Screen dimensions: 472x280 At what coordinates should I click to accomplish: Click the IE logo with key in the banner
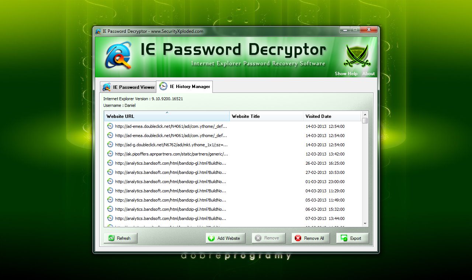coord(118,56)
